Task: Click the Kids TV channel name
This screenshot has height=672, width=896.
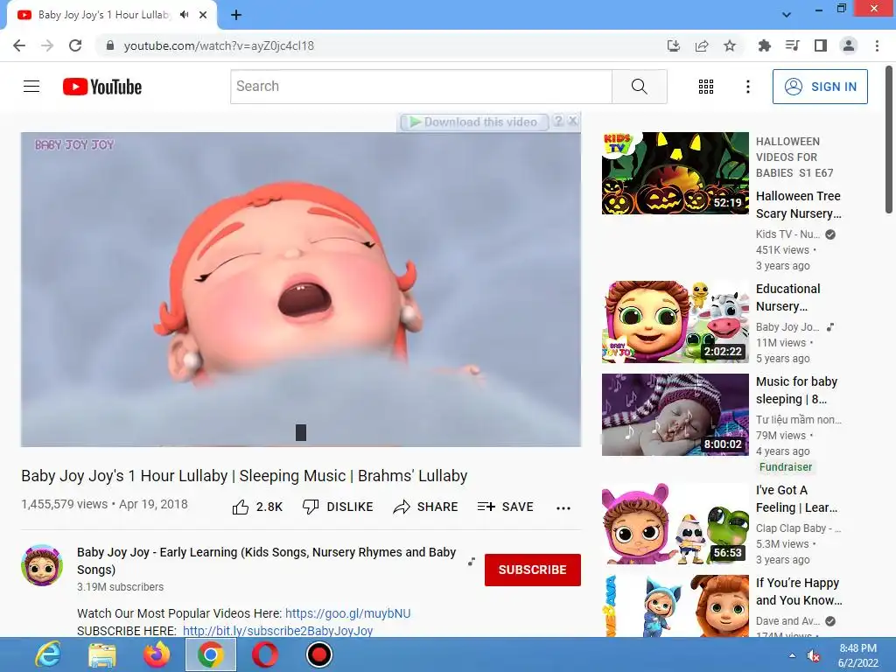Action: (x=788, y=234)
